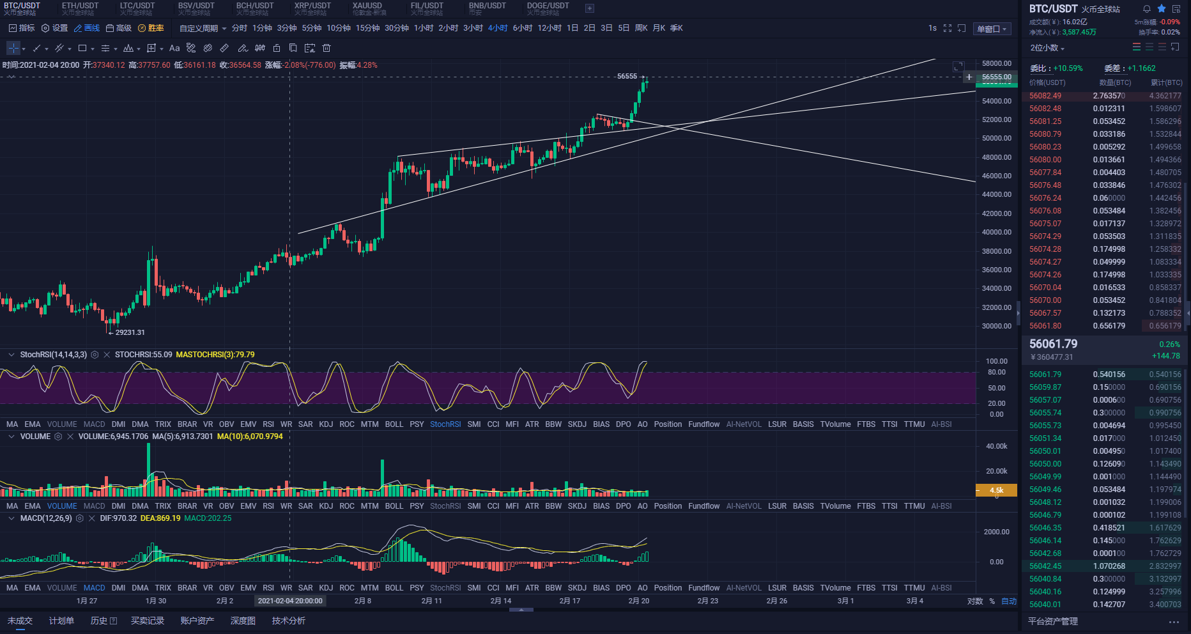Switch to the ETH/USDT tab
1191x634 pixels.
[80, 8]
